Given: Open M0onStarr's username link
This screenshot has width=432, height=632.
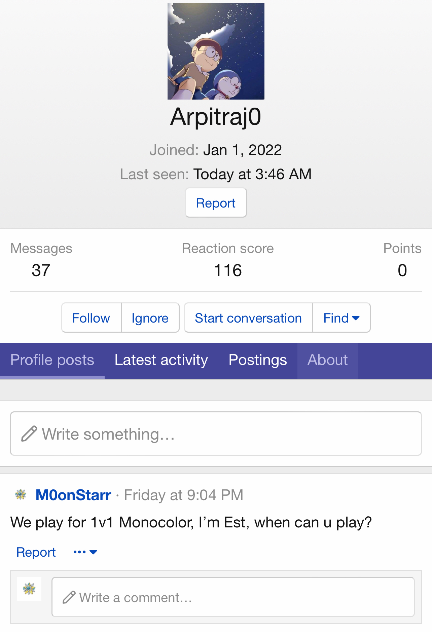Looking at the screenshot, I should 73,495.
